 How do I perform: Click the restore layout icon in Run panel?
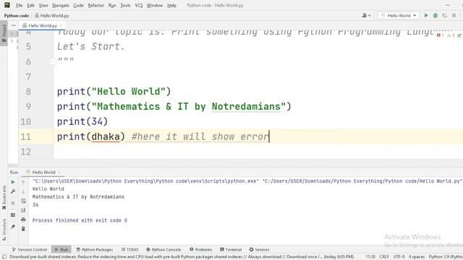pos(13,215)
